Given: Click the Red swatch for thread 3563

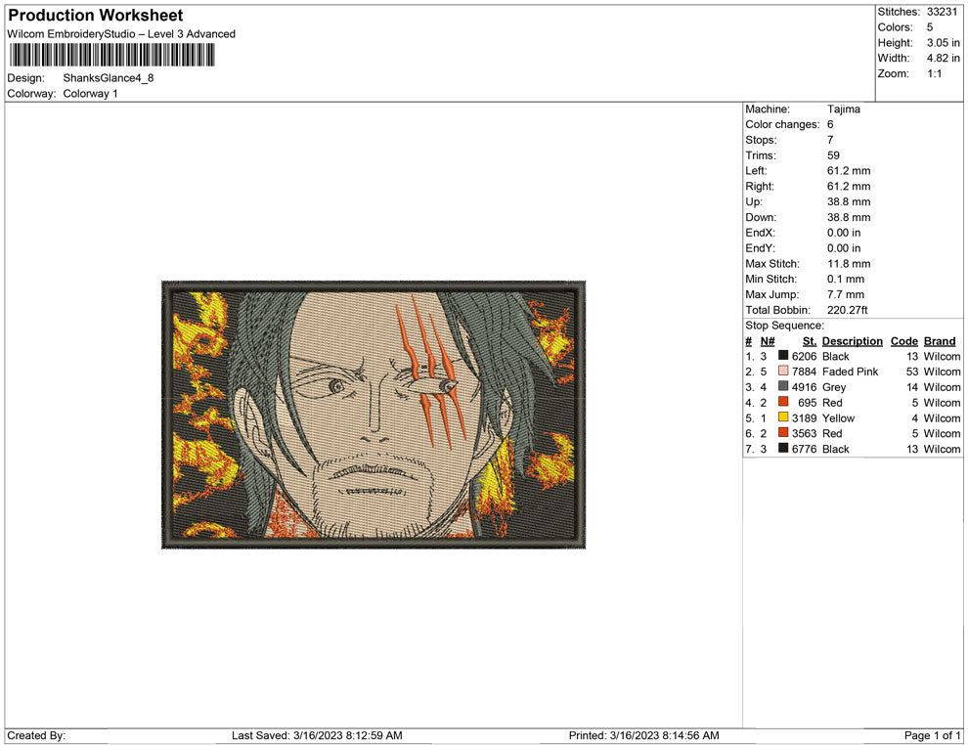Looking at the screenshot, I should click(x=783, y=433).
